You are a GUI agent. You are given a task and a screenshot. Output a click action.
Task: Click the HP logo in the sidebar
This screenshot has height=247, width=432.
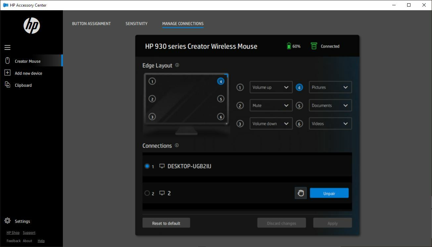pyautogui.click(x=31, y=25)
